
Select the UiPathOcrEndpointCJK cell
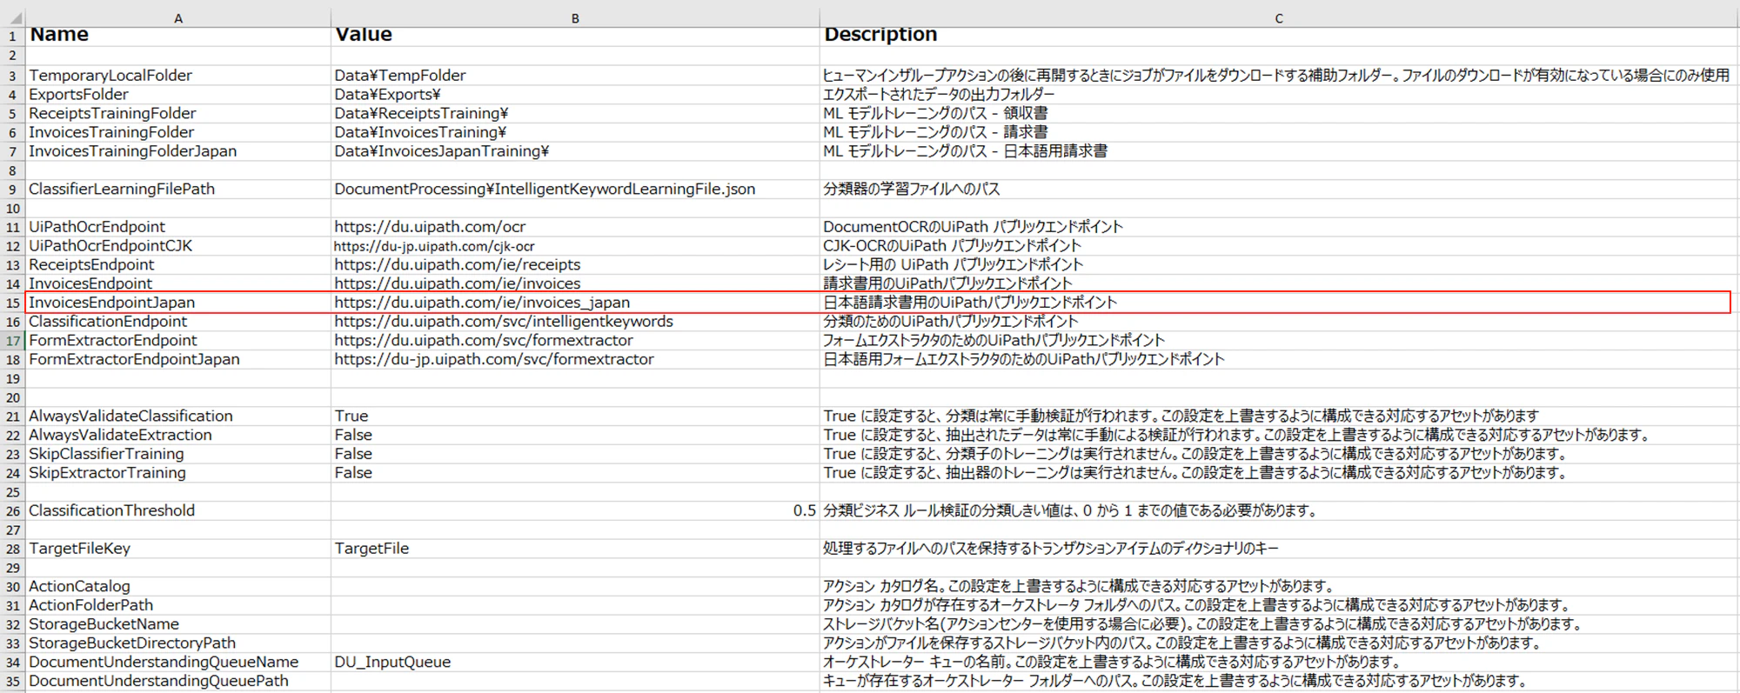[178, 246]
